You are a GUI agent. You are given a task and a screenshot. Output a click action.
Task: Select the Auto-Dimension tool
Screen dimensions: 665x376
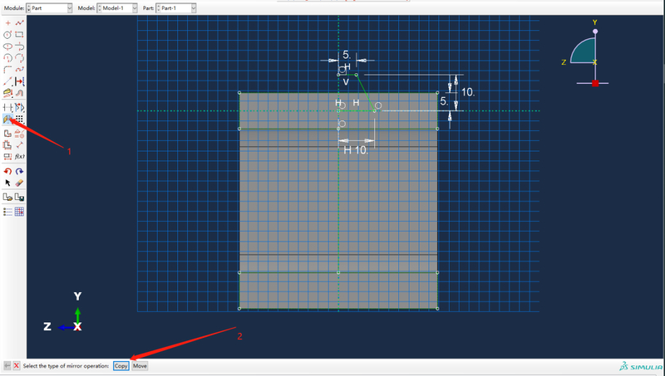pos(7,145)
